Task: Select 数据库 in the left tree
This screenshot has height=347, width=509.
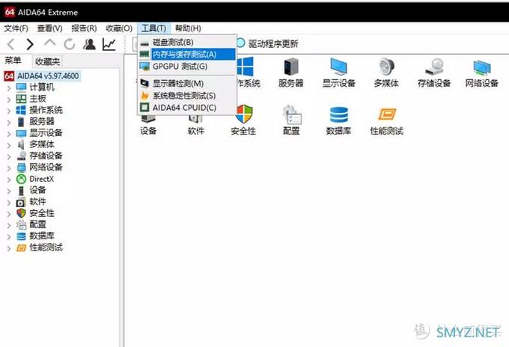Action: click(42, 236)
